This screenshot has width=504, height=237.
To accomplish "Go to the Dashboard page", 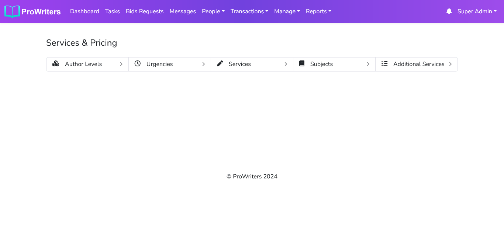I will click(84, 11).
